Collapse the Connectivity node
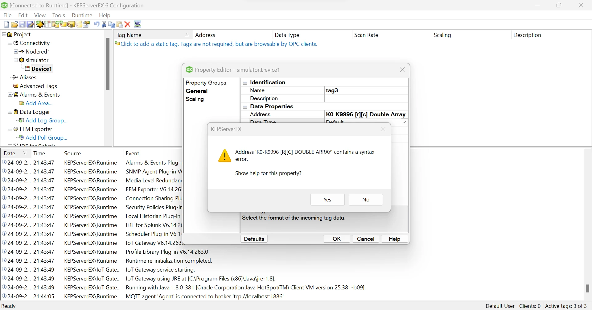The height and width of the screenshot is (310, 592). tap(10, 43)
